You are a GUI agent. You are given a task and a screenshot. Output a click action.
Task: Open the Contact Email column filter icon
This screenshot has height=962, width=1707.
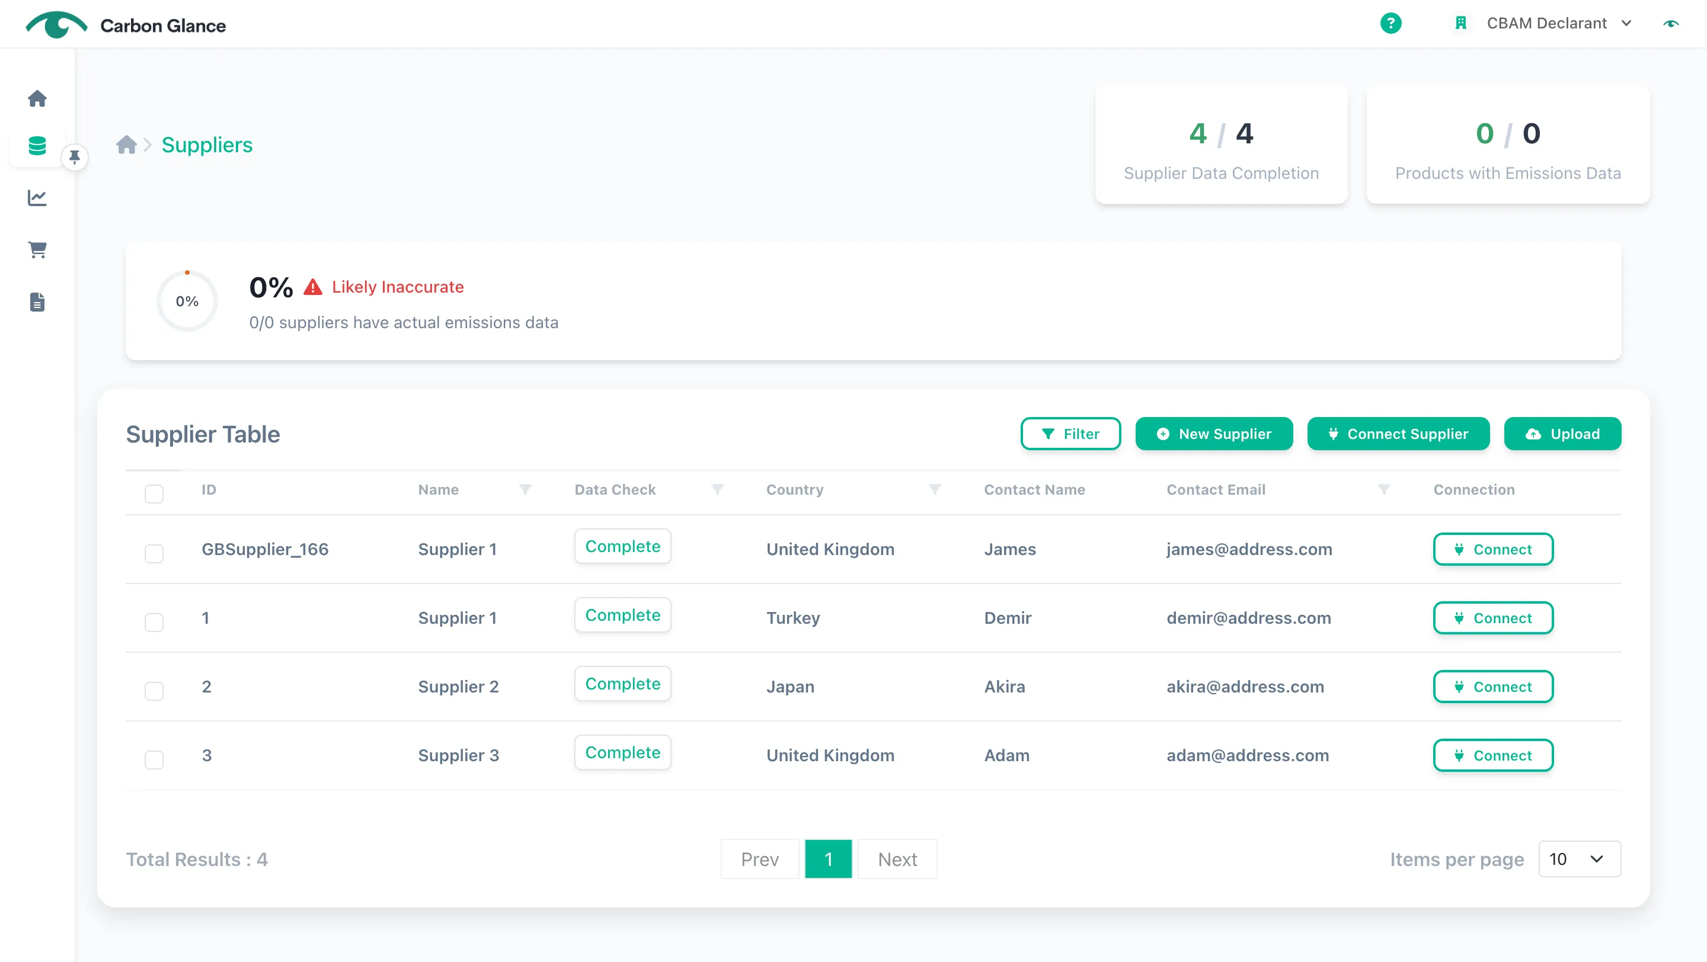coord(1383,489)
